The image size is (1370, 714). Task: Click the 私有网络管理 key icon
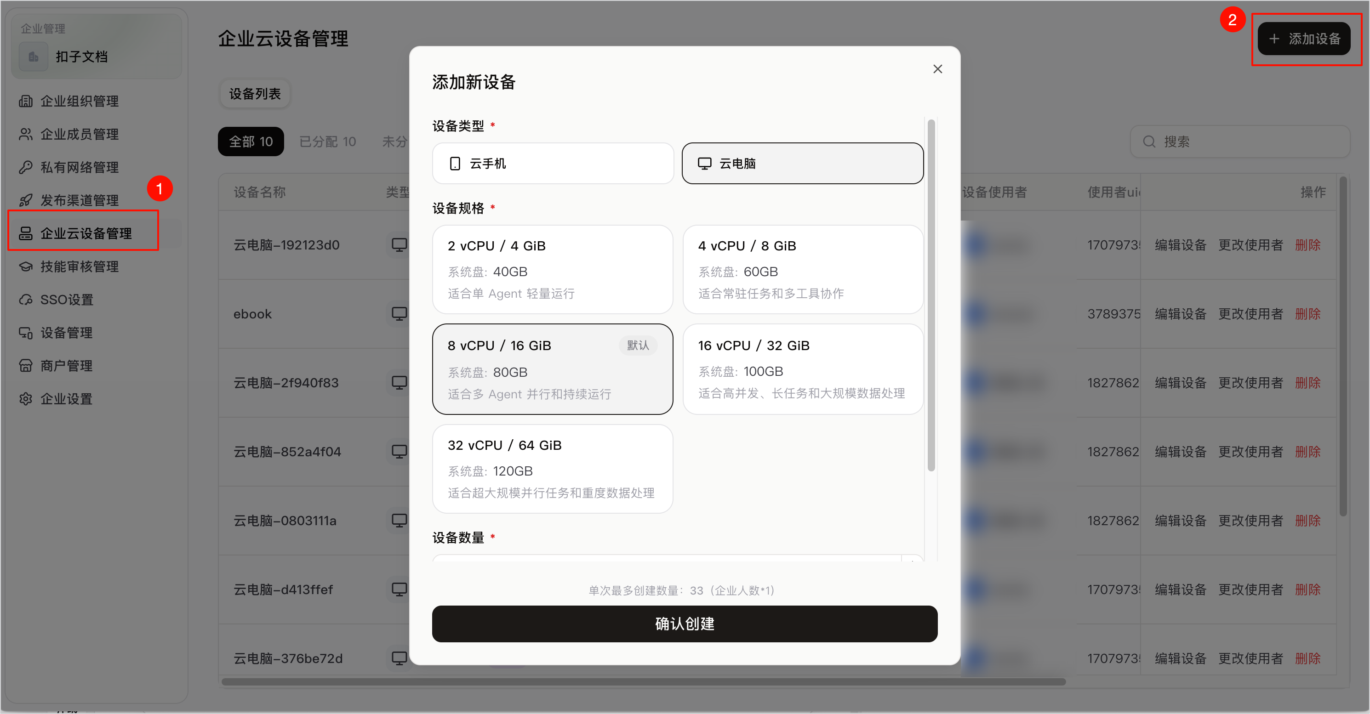[x=26, y=167]
